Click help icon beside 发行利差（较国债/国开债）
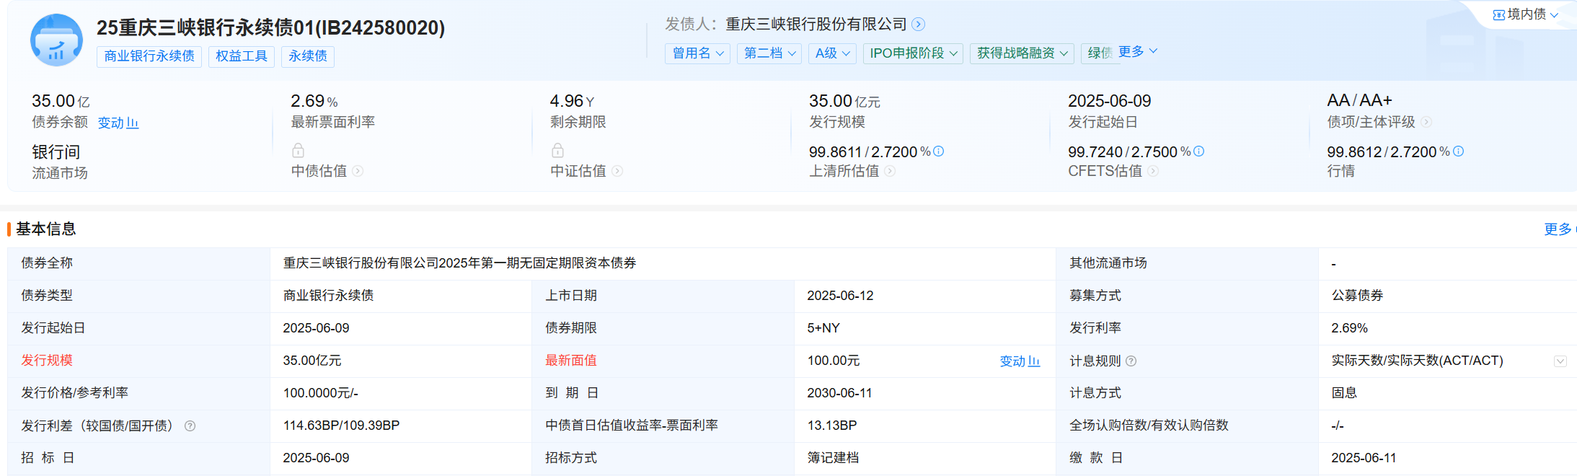Viewport: 1577px width, 476px height. click(x=190, y=426)
